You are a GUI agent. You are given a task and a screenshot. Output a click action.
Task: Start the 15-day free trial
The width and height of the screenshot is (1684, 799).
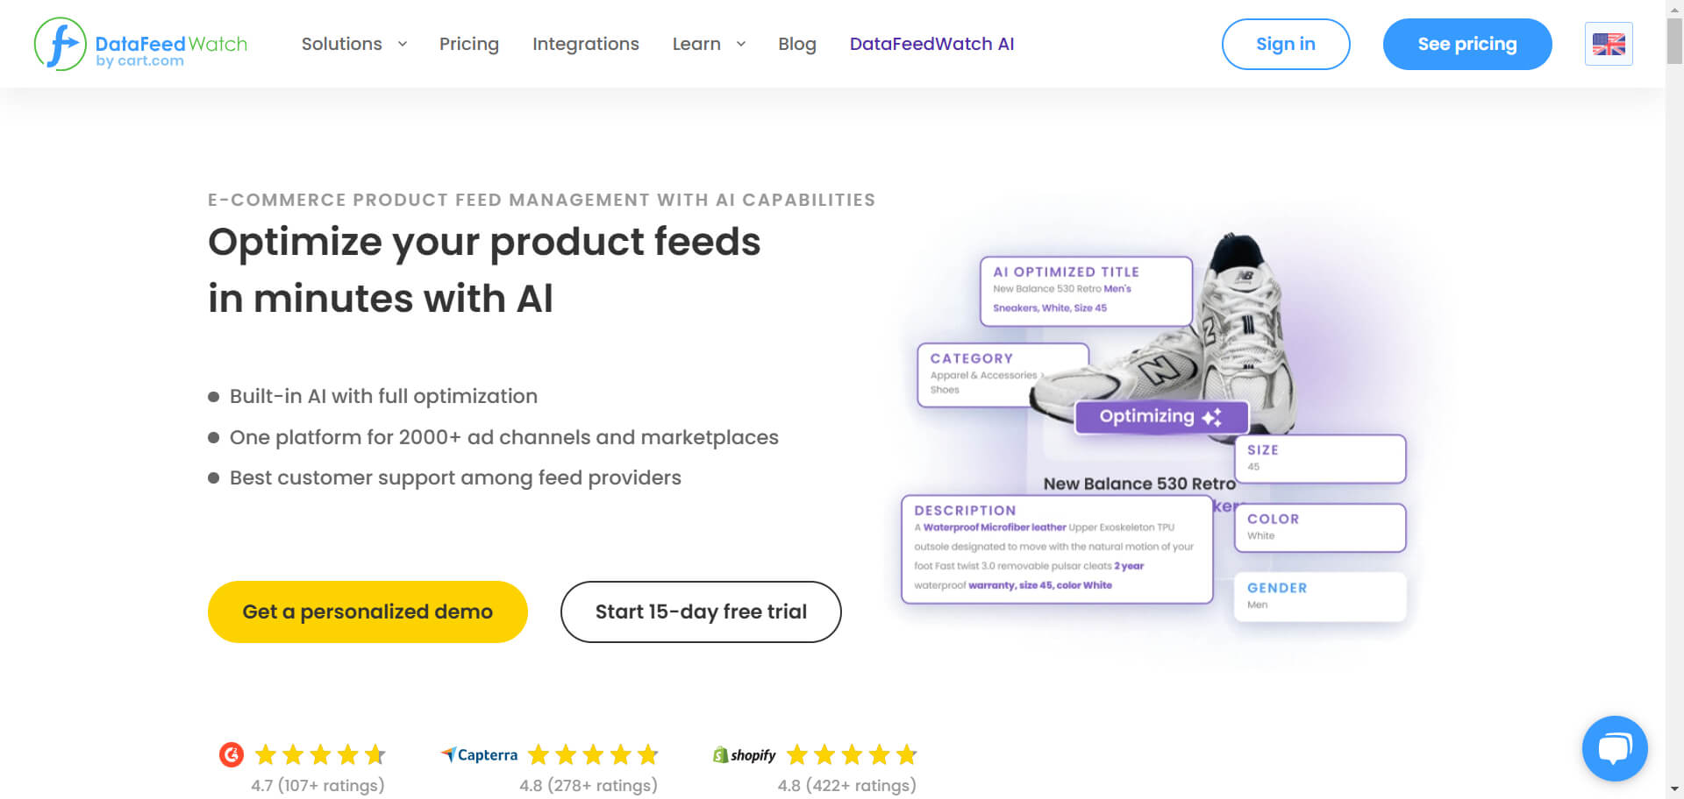pyautogui.click(x=700, y=612)
